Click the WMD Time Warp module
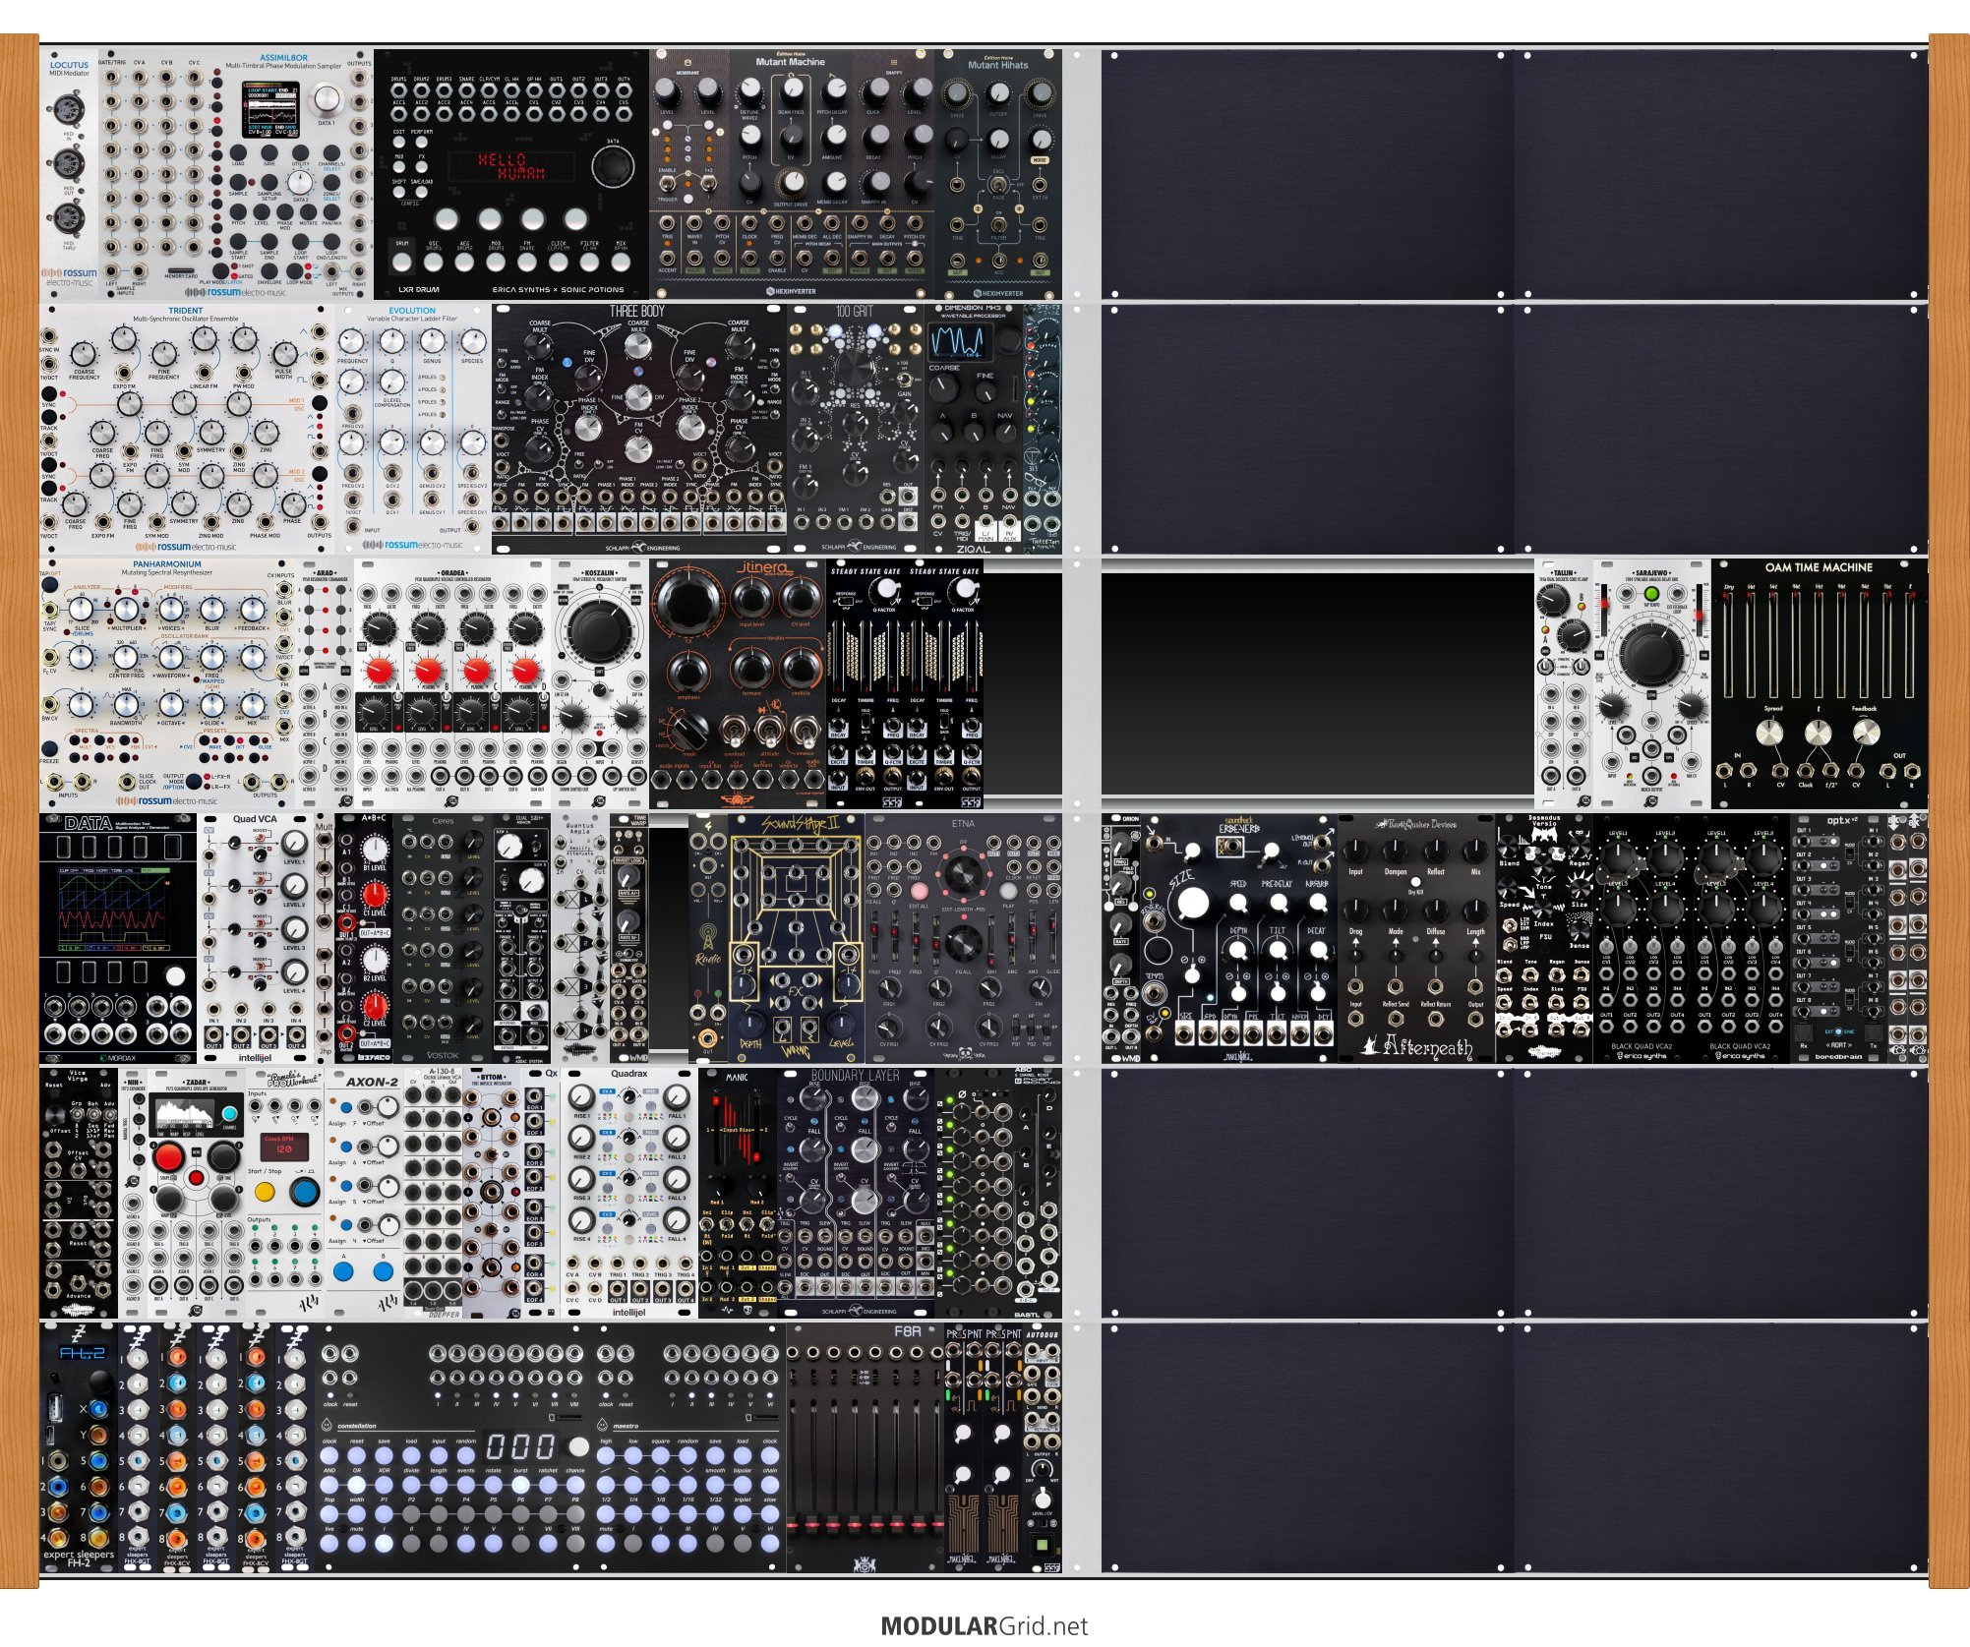Screen dimensions: 1970x1647 629,939
